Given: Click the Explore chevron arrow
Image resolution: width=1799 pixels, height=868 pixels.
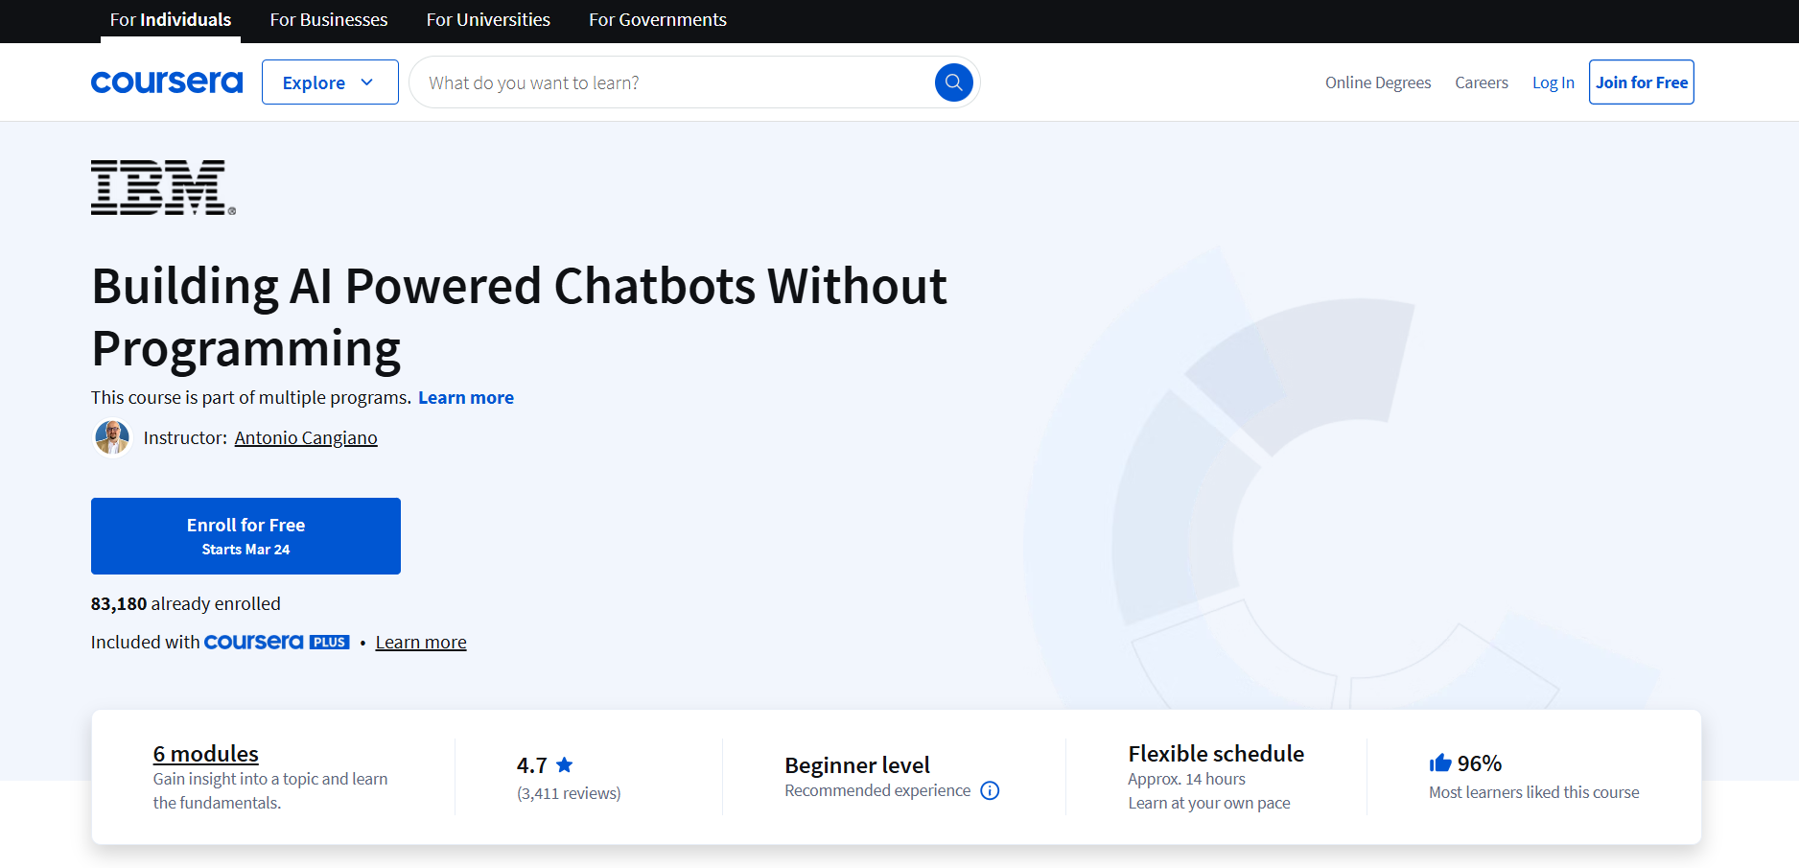Looking at the screenshot, I should pos(366,82).
